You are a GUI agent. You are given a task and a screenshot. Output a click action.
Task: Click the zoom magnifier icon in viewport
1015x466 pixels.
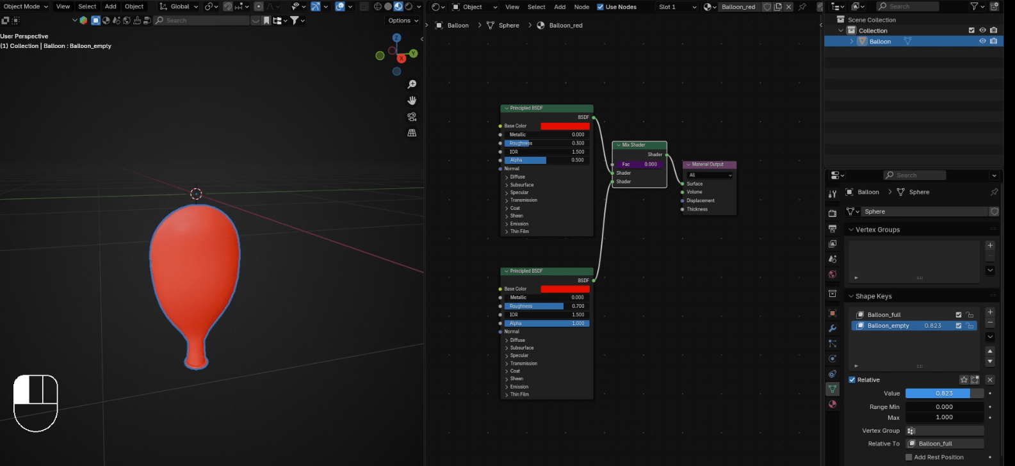tap(412, 84)
